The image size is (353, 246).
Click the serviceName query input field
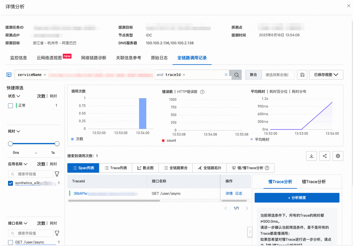tap(123, 75)
